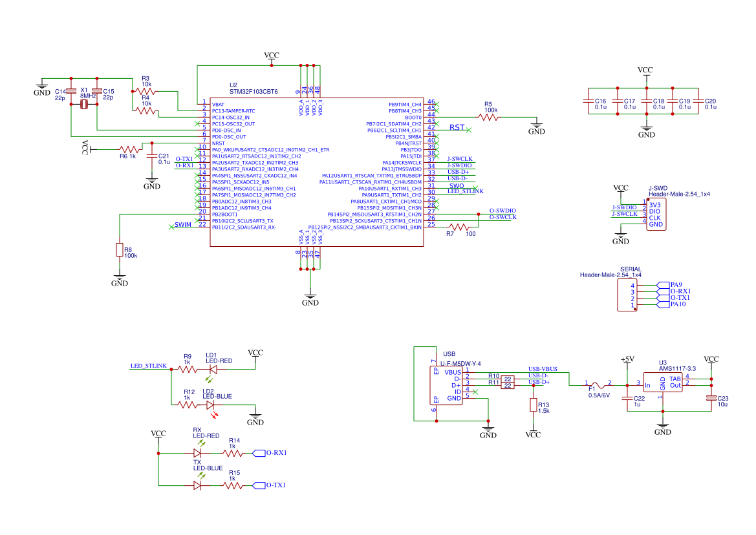Click the LD2 LED-BLUE diode symbol
Image resolution: width=756 pixels, height=535 pixels.
211,405
